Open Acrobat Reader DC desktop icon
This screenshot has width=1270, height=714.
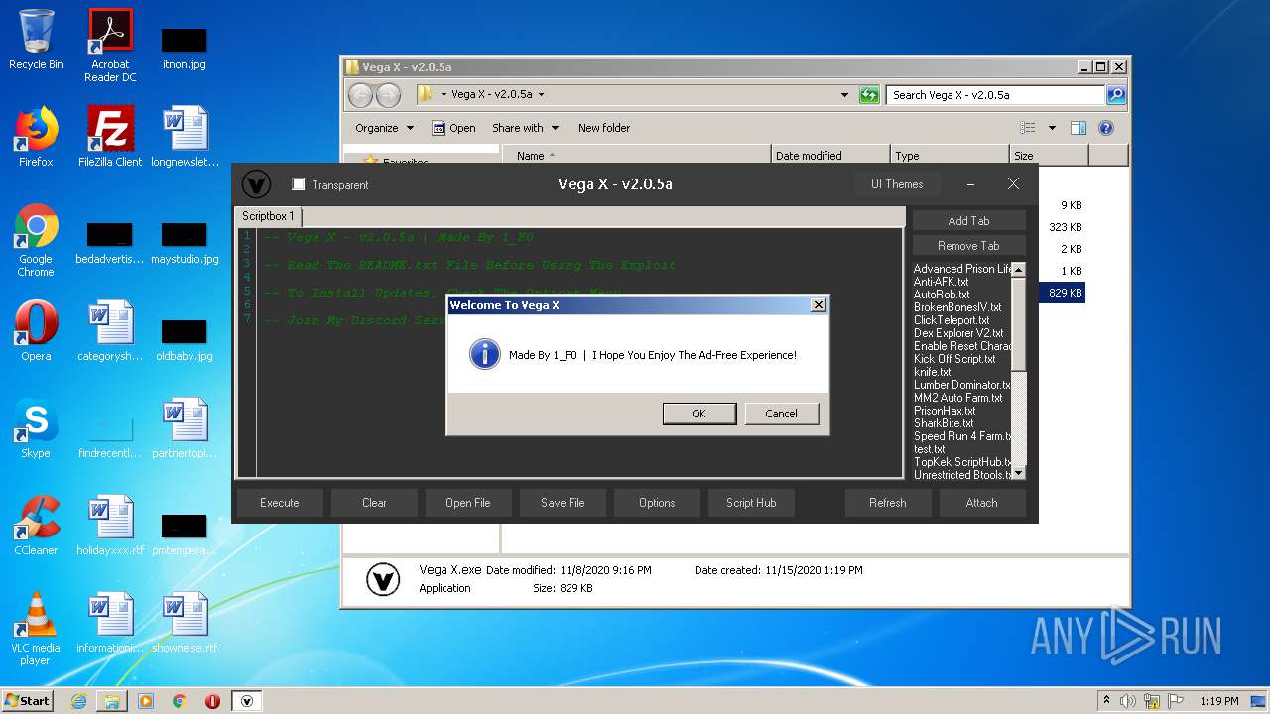pyautogui.click(x=110, y=46)
